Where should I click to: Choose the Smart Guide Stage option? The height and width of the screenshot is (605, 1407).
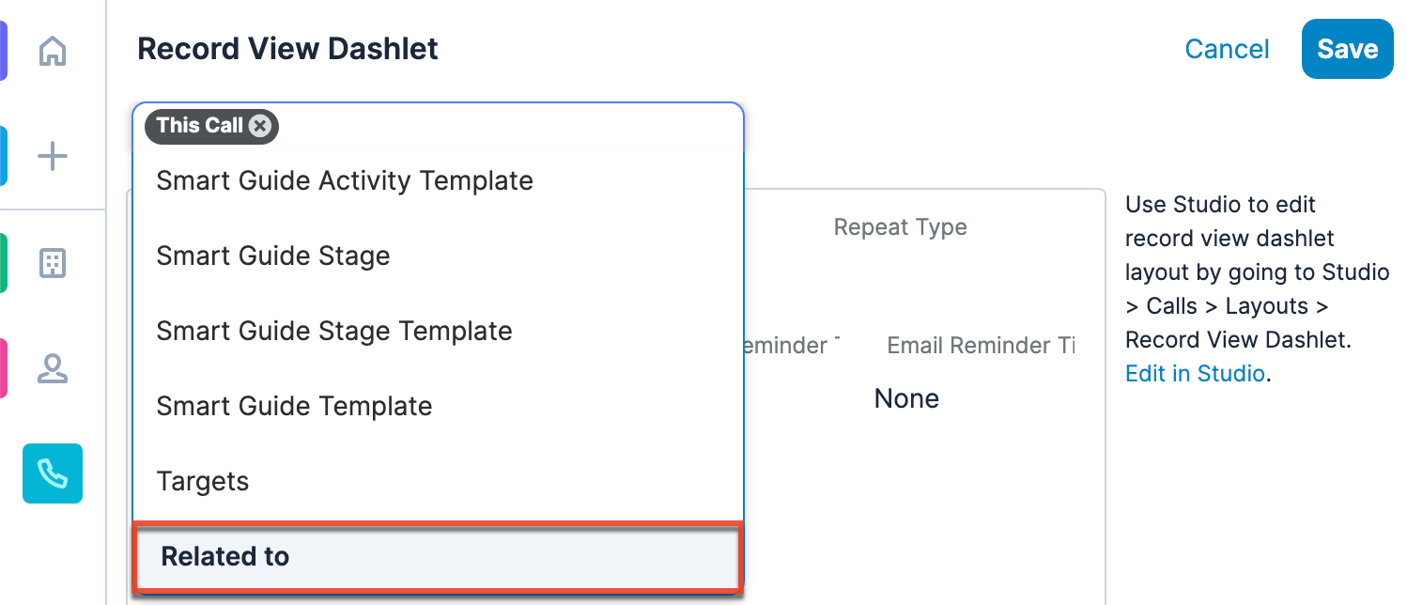[272, 256]
